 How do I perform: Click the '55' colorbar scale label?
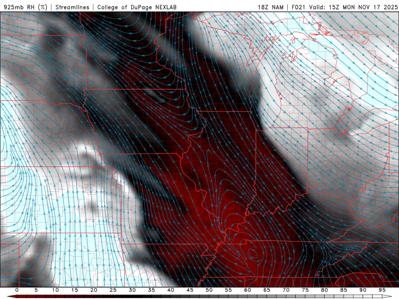[x=228, y=290]
